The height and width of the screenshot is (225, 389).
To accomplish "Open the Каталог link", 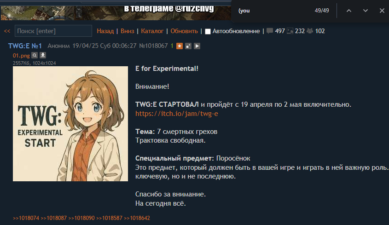I will 152,31.
